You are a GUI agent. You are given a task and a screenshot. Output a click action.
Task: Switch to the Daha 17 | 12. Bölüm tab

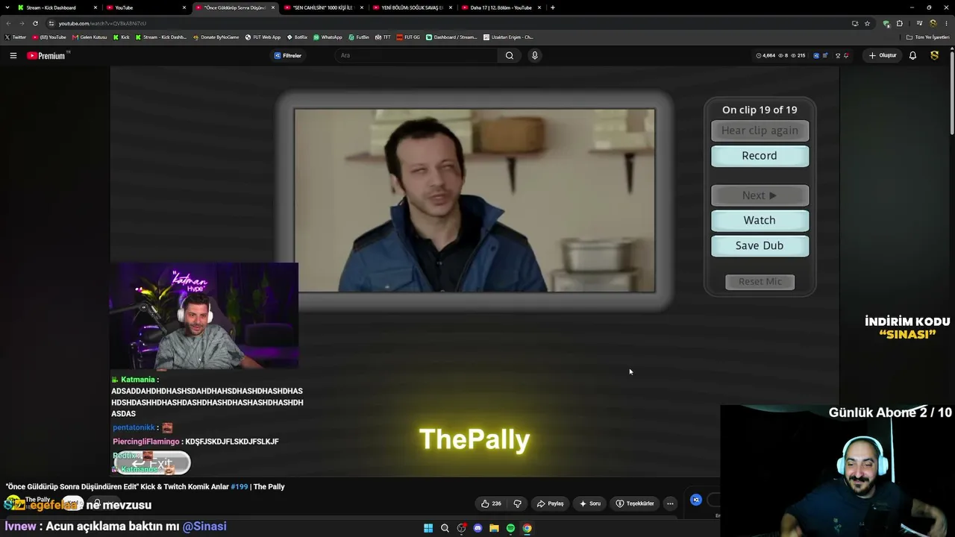coord(501,7)
